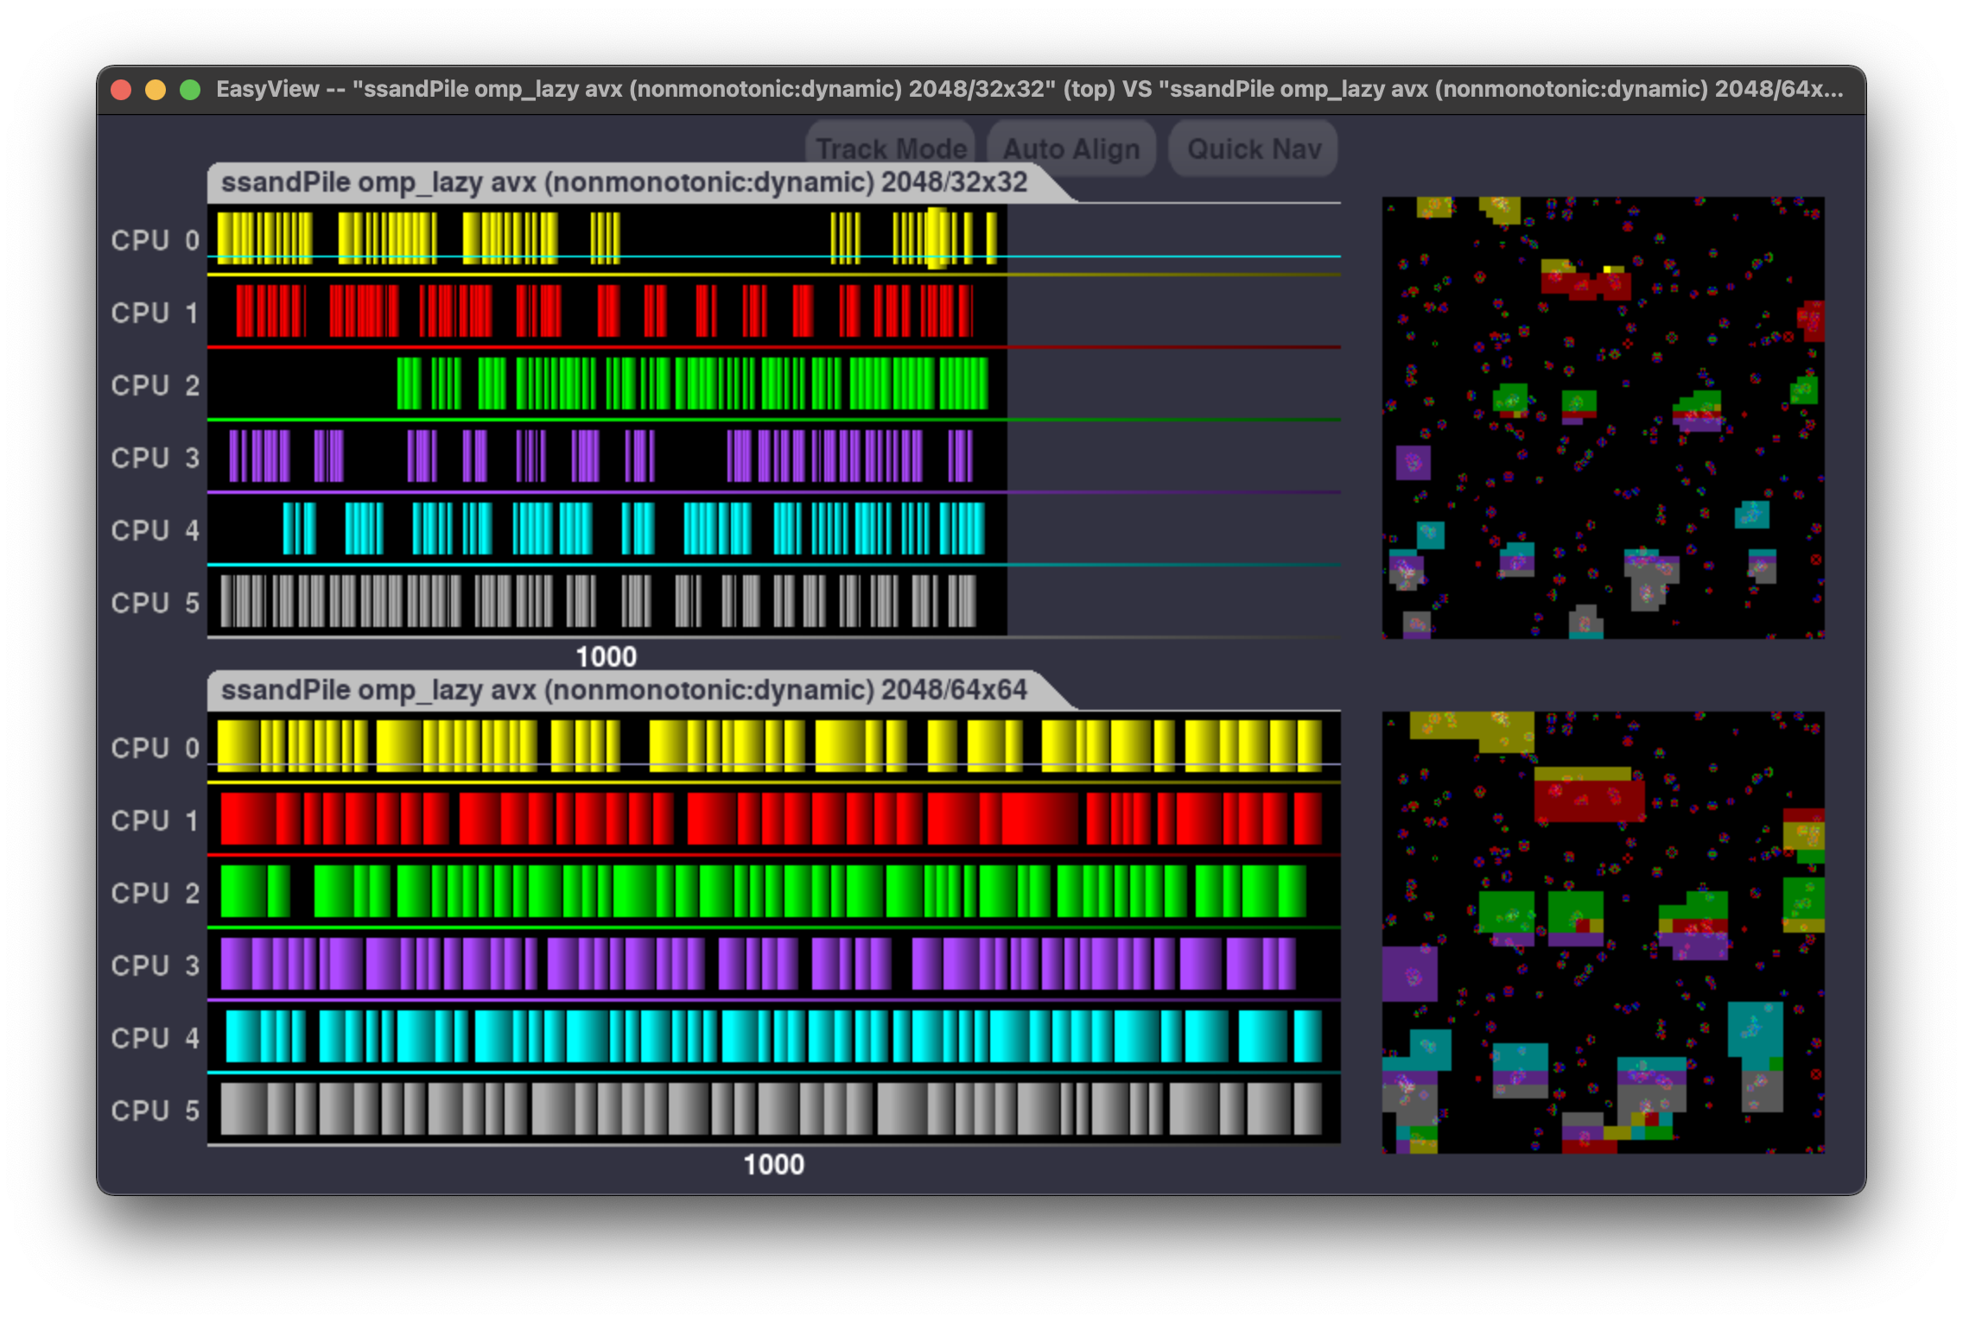Open the Quick Nav button
This screenshot has width=1963, height=1323.
[1254, 149]
